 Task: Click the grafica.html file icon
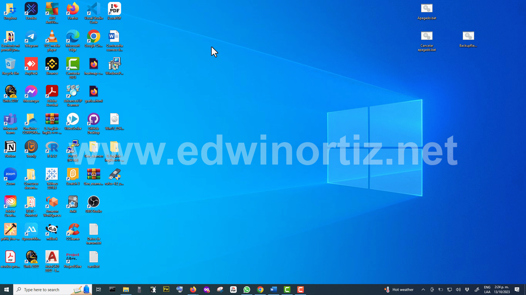coord(94,94)
